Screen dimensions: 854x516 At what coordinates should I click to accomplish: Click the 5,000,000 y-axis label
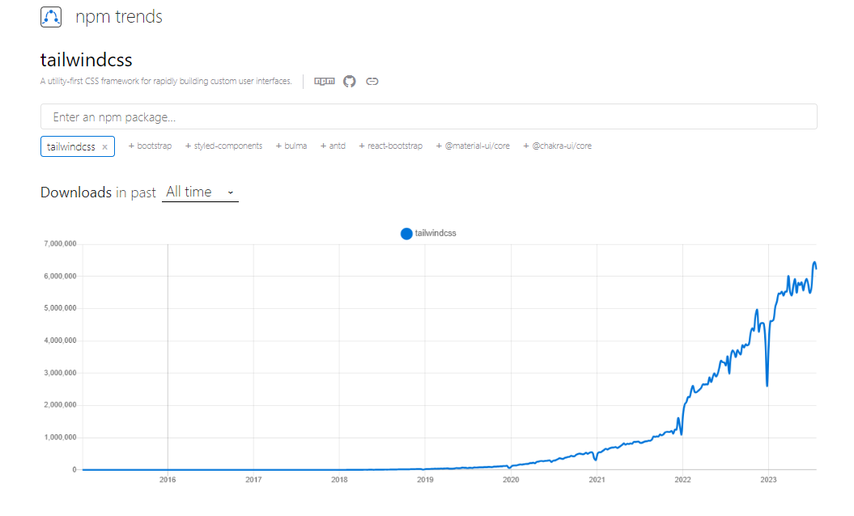click(x=60, y=308)
